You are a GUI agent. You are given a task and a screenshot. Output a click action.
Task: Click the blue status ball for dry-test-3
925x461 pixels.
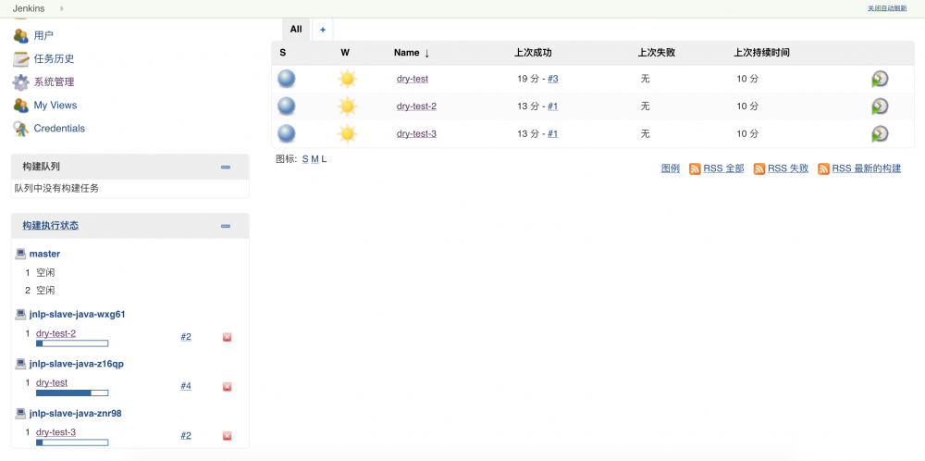[287, 134]
